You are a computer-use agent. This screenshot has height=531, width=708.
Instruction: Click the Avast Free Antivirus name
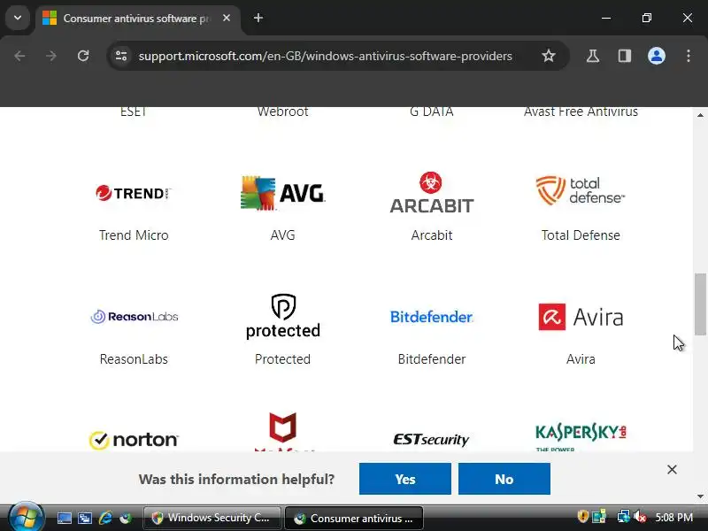point(581,112)
